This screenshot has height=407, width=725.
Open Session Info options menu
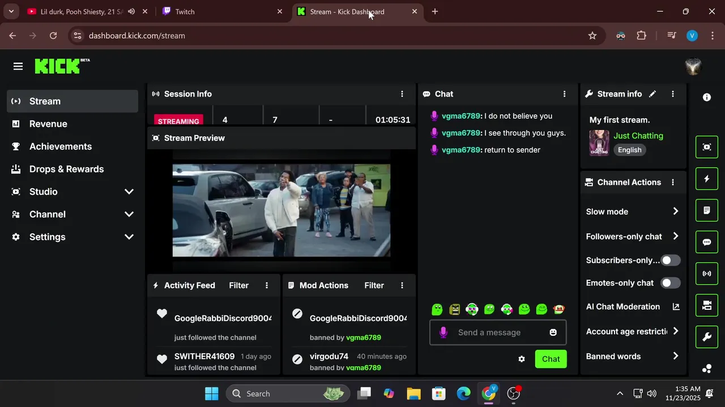pyautogui.click(x=402, y=94)
